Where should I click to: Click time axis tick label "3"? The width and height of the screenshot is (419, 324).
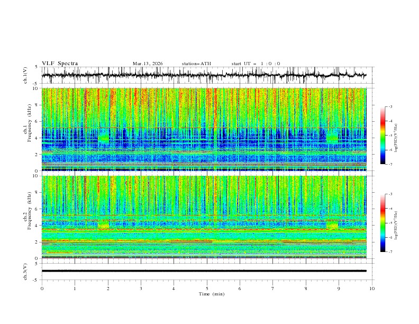(141, 289)
